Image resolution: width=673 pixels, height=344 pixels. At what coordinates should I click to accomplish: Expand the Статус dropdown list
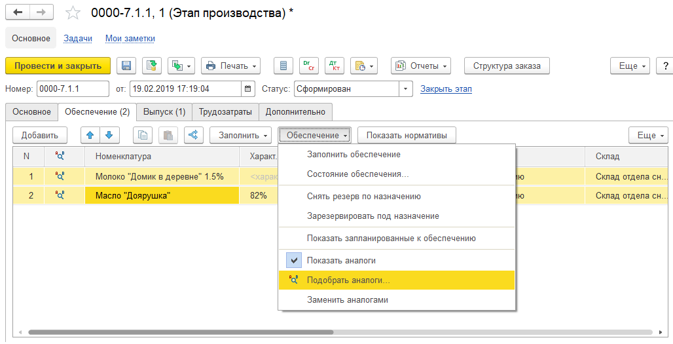(407, 88)
